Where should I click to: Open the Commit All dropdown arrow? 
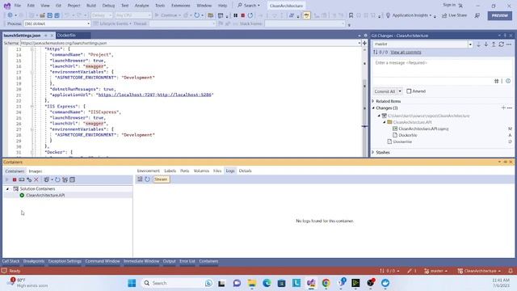400,91
